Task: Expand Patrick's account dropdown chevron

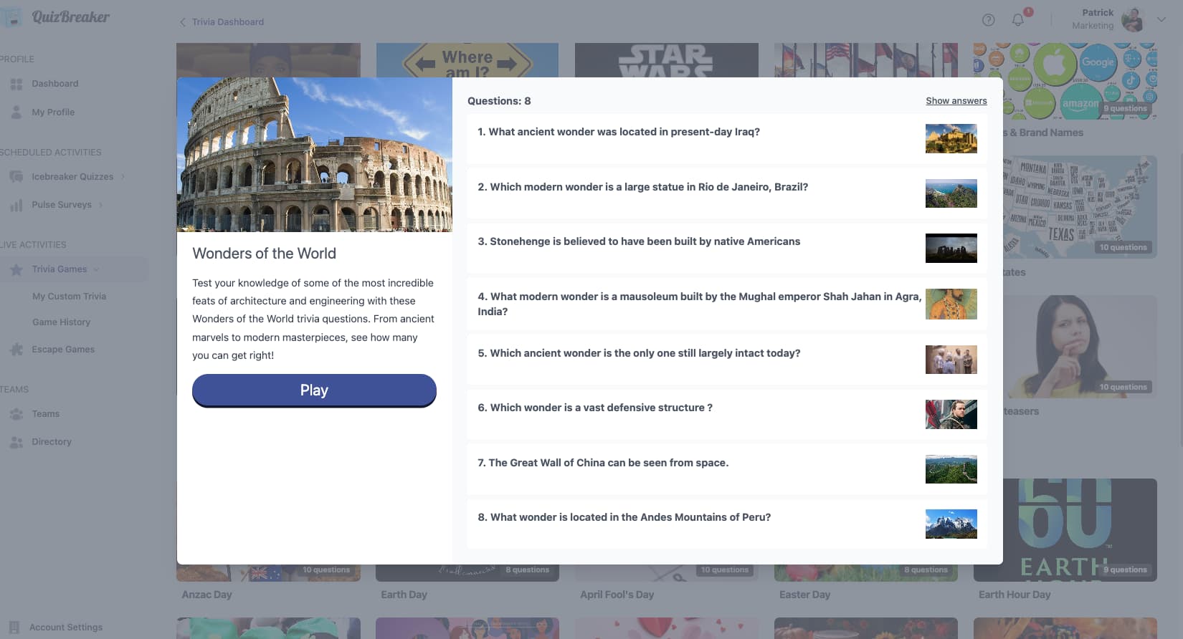Action: tap(1161, 20)
